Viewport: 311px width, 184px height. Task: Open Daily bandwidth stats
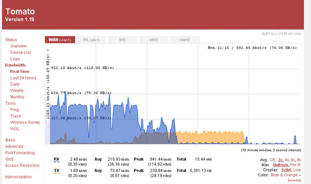coord(15,84)
